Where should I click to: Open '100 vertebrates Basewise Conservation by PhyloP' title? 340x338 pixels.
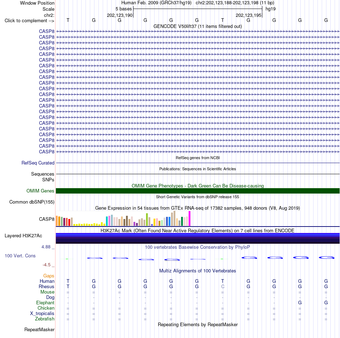tap(198, 247)
